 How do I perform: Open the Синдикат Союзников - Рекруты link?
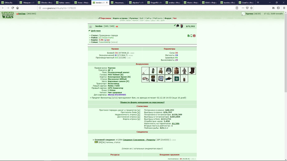pyautogui.click(x=139, y=140)
